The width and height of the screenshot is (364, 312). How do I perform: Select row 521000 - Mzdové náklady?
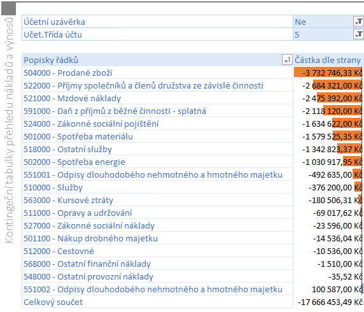(x=157, y=98)
